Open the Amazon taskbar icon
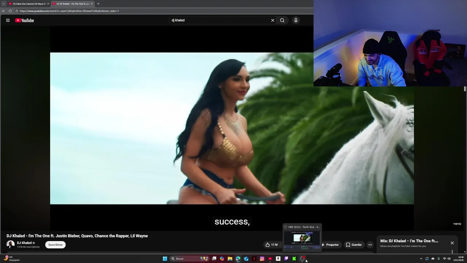467x263 pixels. [278, 259]
